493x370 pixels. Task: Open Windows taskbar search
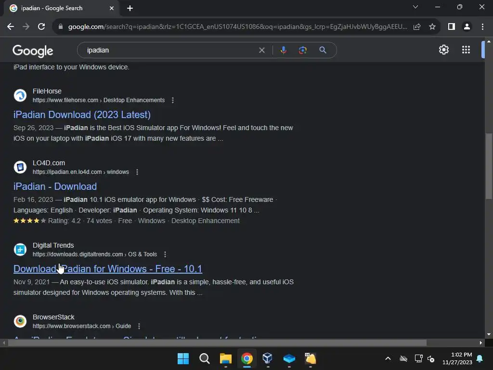point(204,358)
